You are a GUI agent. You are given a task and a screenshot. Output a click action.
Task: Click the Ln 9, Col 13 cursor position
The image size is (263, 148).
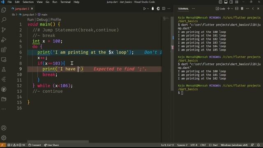point(167,145)
